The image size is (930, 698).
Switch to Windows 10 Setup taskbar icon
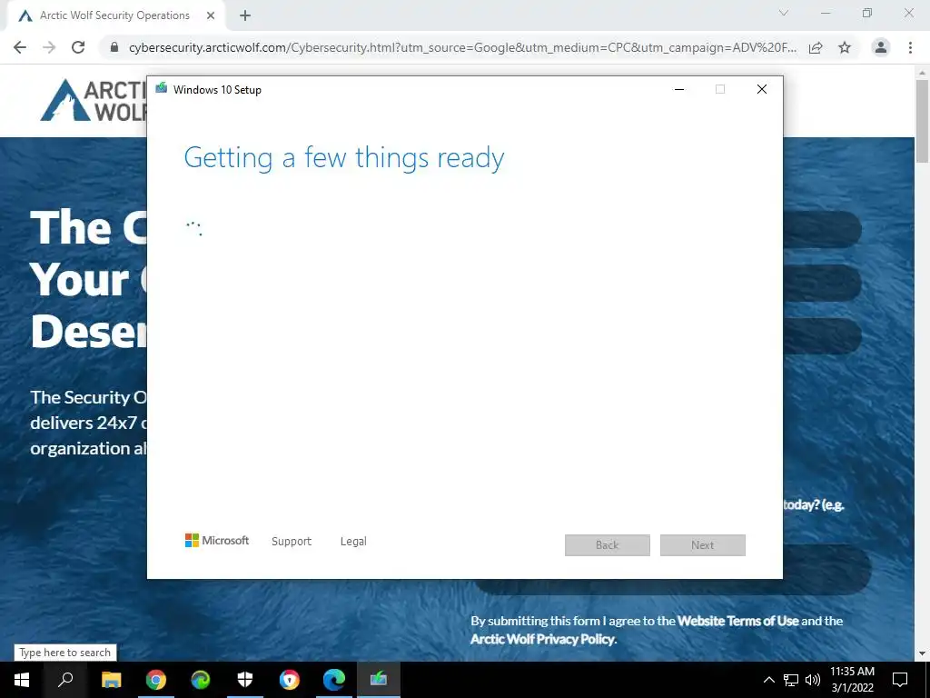379,680
